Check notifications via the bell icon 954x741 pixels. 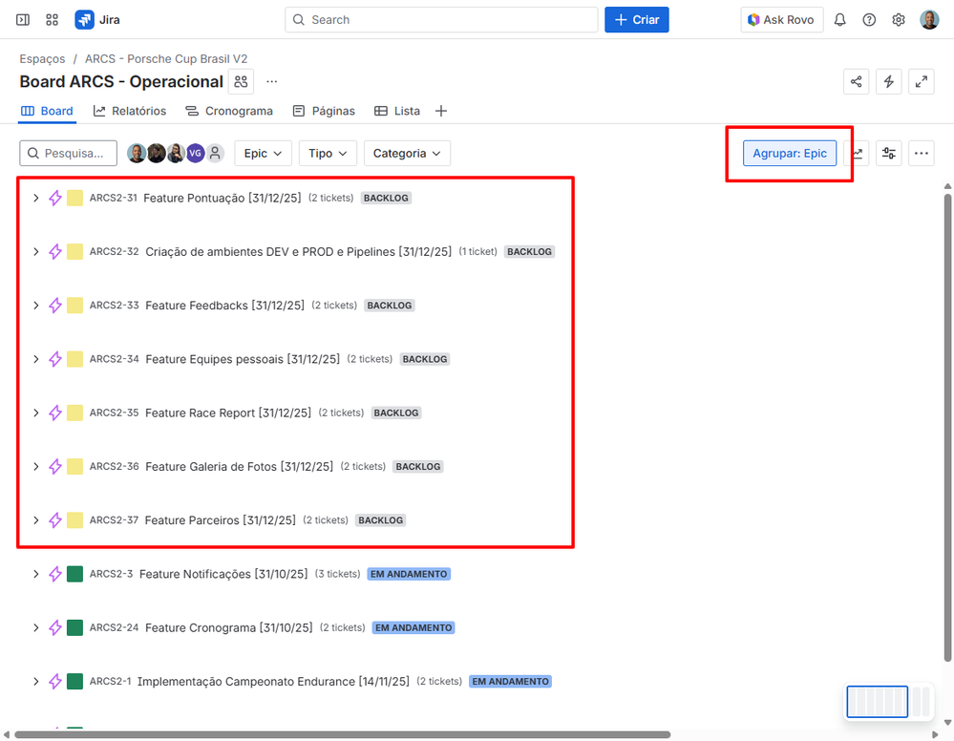[x=839, y=19]
